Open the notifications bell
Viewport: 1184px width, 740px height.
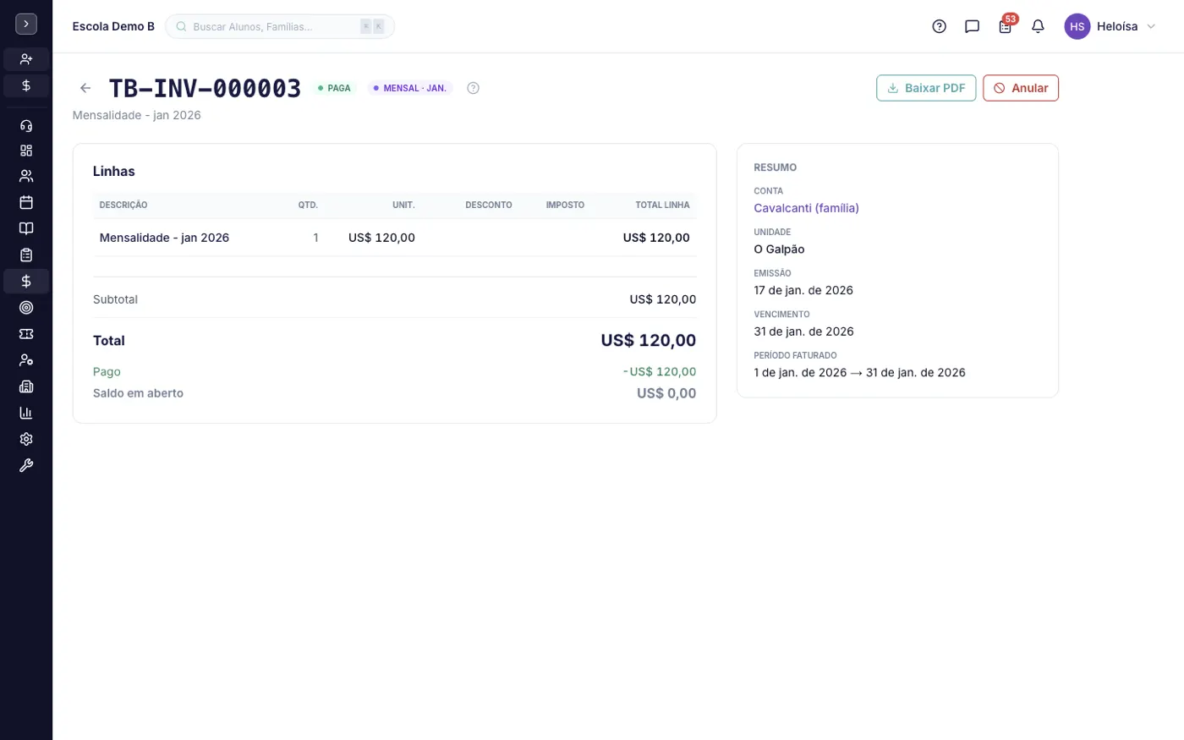[1038, 26]
